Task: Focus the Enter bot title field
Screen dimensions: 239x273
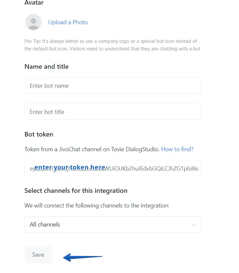Action: point(113,112)
